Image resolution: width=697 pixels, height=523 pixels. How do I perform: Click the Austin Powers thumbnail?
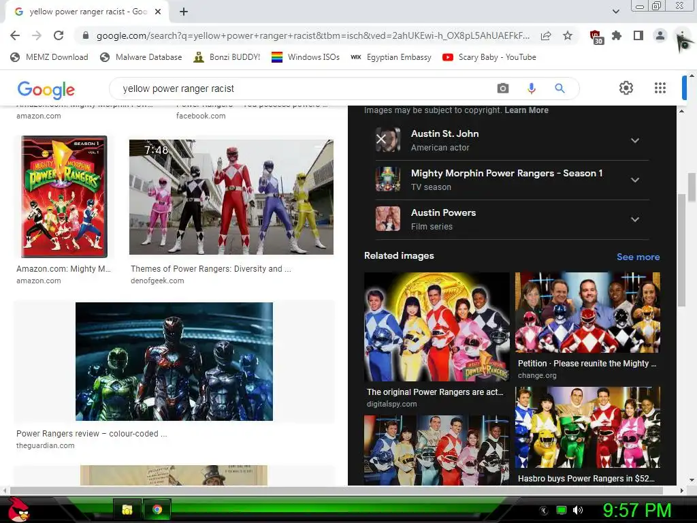click(x=387, y=219)
